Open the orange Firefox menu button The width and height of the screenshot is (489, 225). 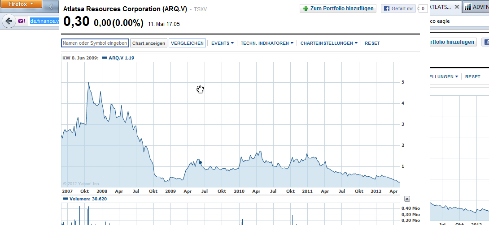tap(21, 4)
